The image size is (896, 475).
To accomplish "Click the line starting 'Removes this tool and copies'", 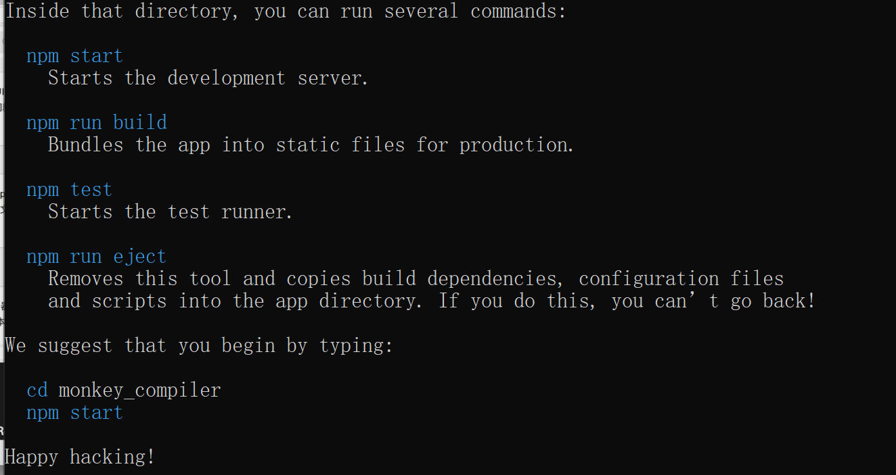I will point(416,279).
